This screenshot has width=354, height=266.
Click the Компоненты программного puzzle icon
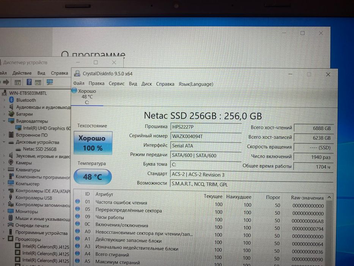[x=11, y=176]
